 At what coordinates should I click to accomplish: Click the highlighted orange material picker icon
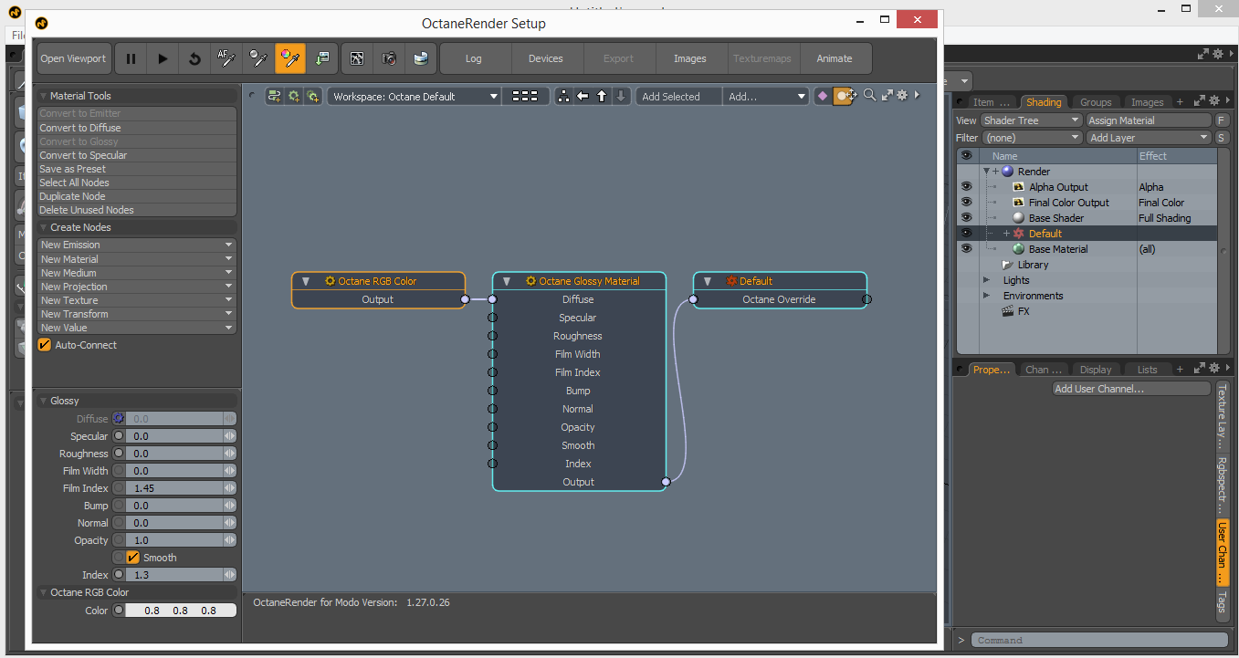[x=290, y=58]
